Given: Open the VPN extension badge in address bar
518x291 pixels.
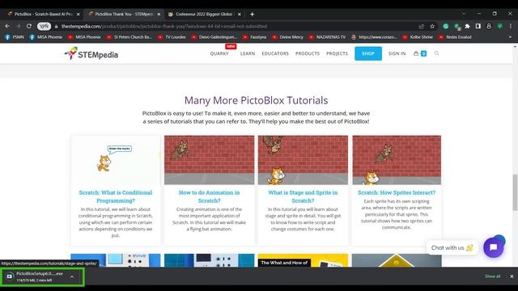Looking at the screenshot, I should point(44,26).
